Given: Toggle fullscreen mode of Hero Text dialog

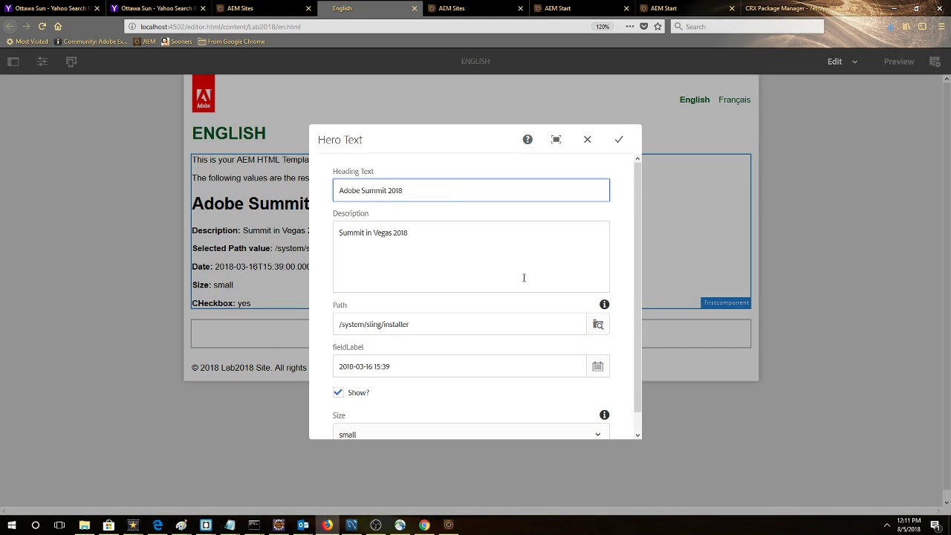Looking at the screenshot, I should click(x=556, y=140).
